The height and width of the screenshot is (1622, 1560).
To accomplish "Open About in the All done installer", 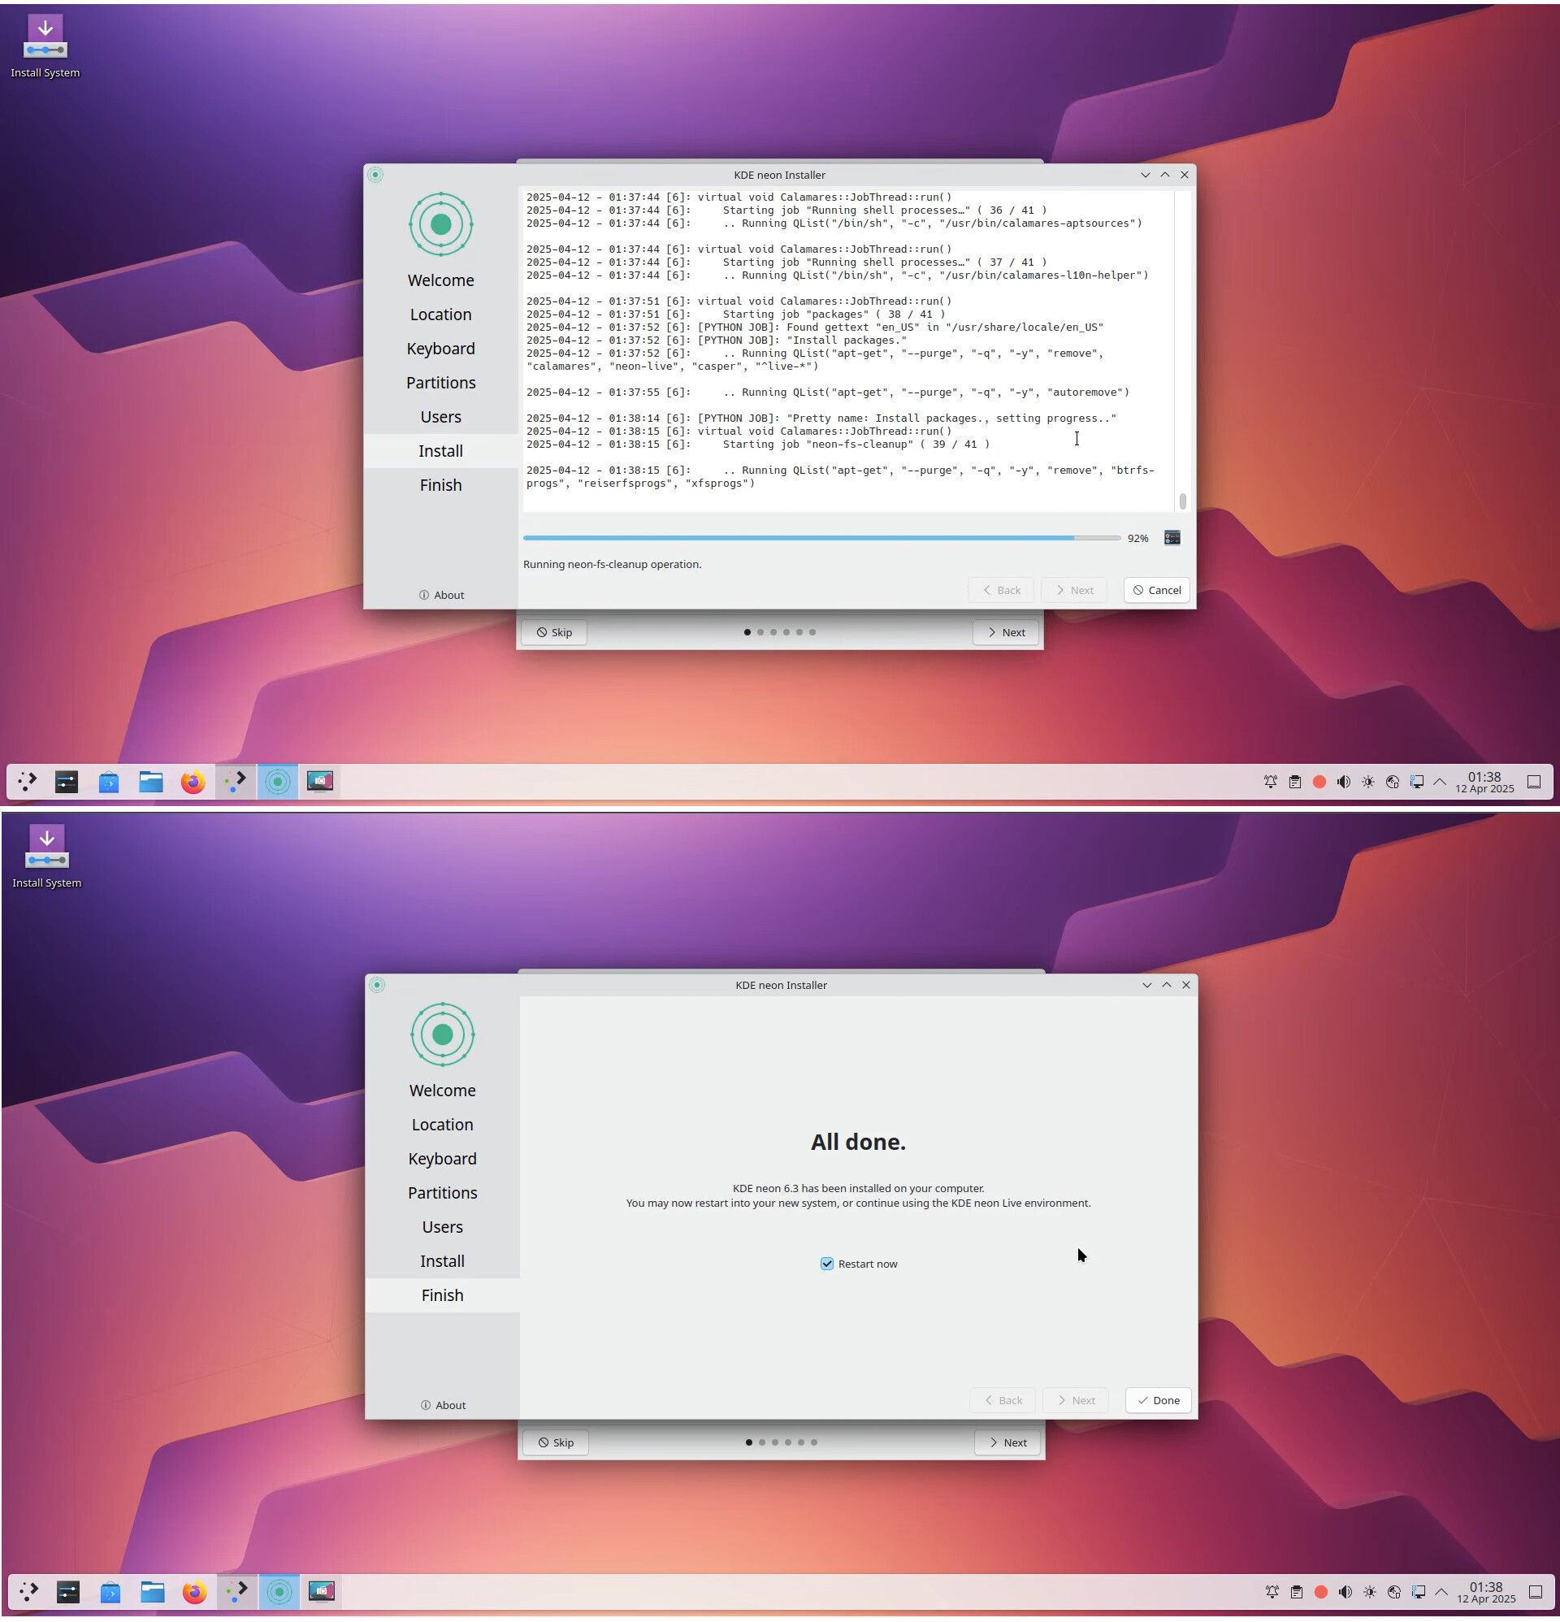I will (x=443, y=1405).
